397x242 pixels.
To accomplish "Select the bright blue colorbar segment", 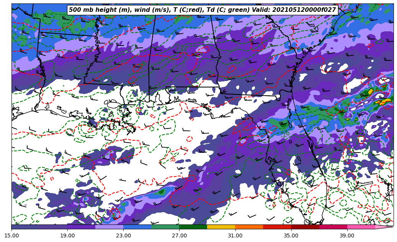I will pos(137,227).
